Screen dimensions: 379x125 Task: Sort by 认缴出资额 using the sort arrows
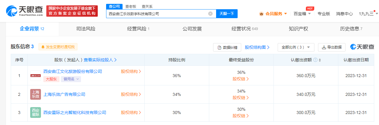pos(320,60)
